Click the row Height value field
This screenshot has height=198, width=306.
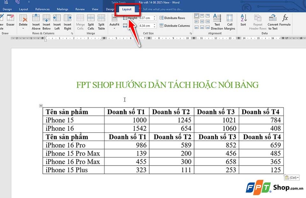point(146,18)
